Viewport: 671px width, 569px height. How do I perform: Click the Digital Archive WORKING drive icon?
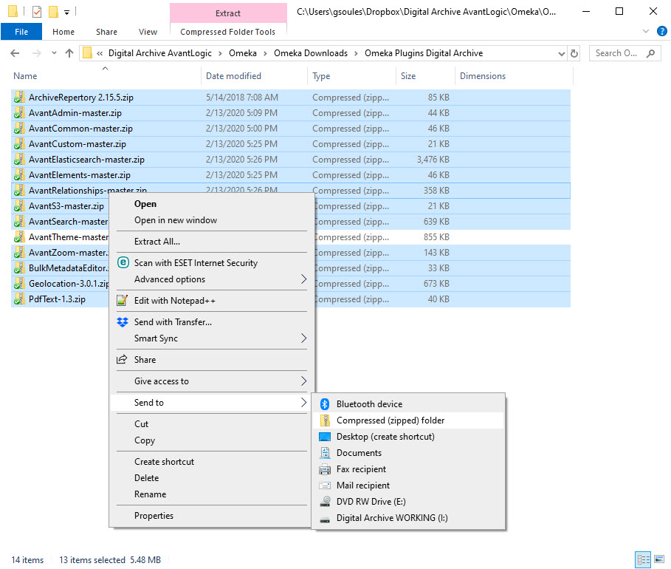click(325, 519)
